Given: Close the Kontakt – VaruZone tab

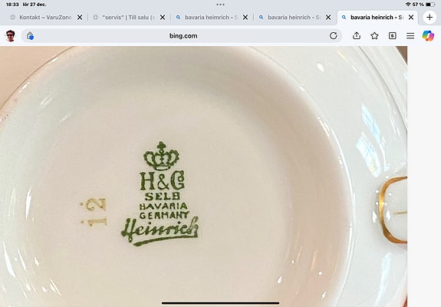Looking at the screenshot, I should [80, 17].
